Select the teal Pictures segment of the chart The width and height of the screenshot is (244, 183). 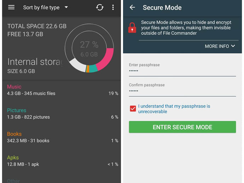click(x=93, y=69)
